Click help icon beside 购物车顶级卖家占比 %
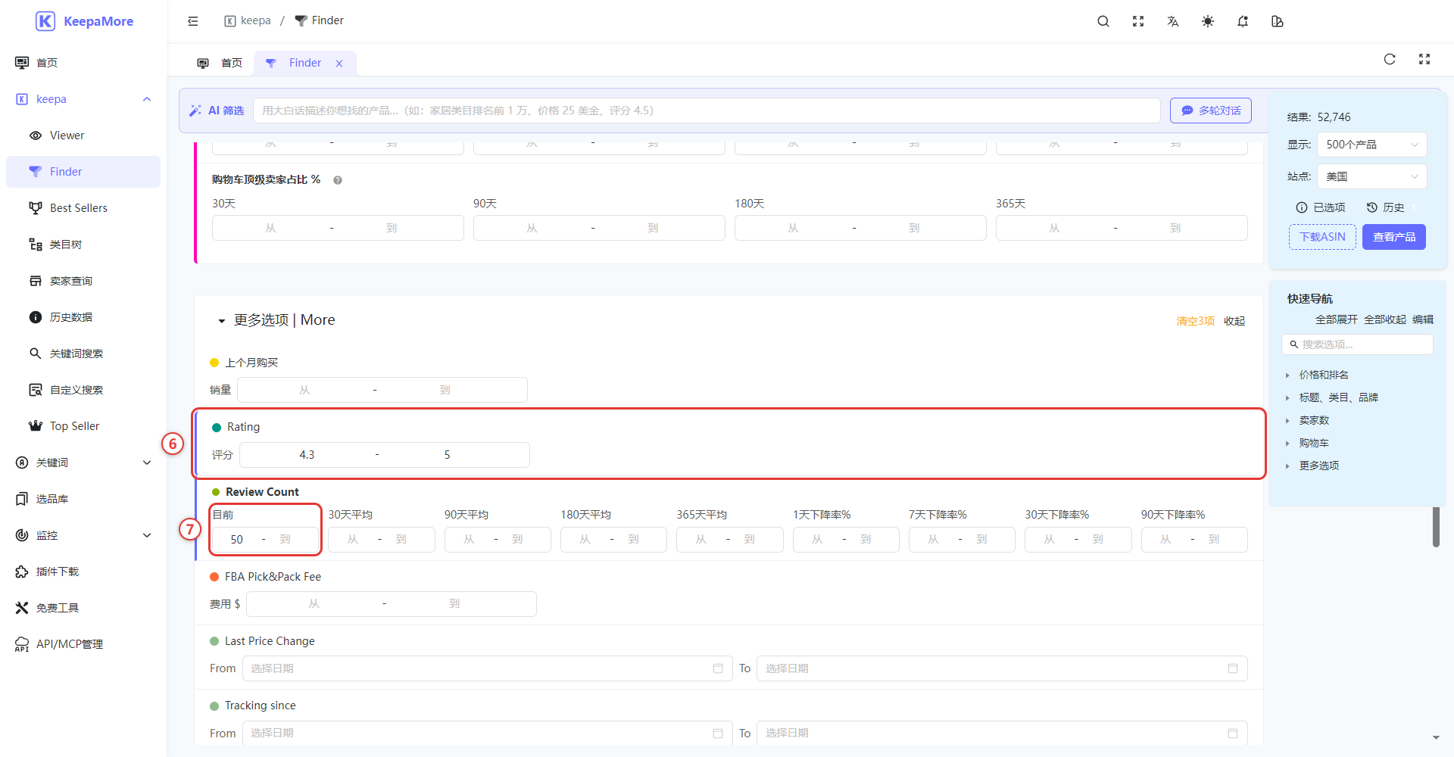This screenshot has width=1454, height=757. tap(338, 180)
